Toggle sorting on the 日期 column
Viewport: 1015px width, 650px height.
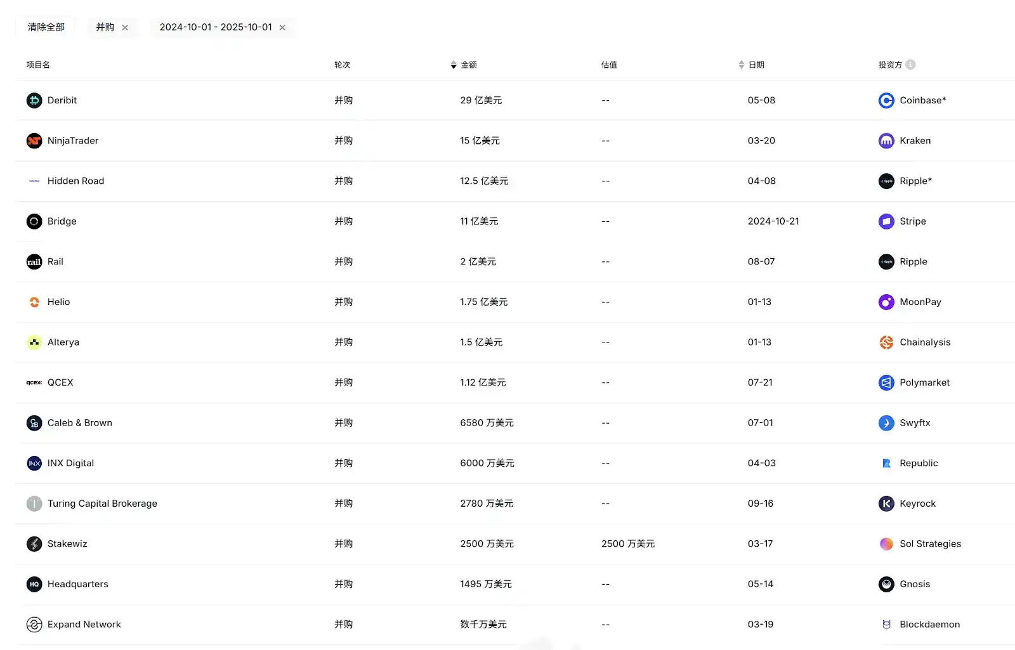pyautogui.click(x=740, y=64)
